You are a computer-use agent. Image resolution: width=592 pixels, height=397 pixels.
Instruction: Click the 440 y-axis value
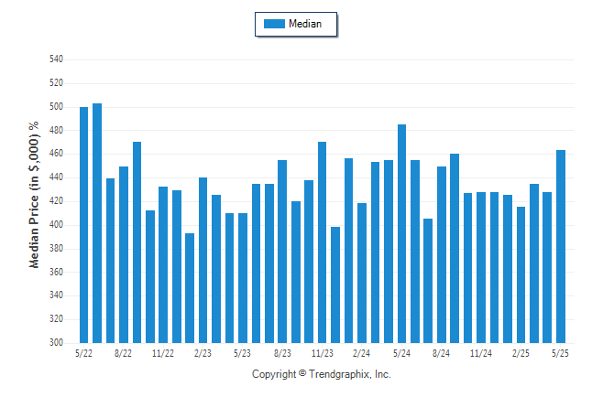pyautogui.click(x=56, y=177)
